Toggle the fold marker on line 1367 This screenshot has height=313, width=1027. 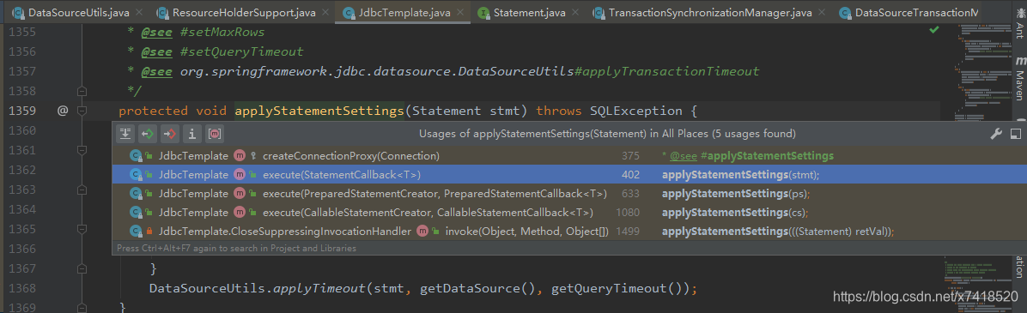point(82,268)
